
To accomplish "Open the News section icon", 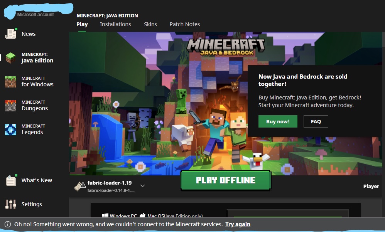I will click(x=11, y=34).
